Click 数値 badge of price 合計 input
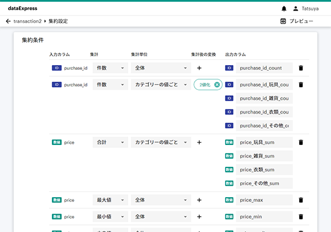Screen dimensions: 331x232 pos(57,142)
